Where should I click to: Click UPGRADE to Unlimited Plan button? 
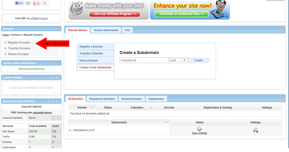click(181, 14)
